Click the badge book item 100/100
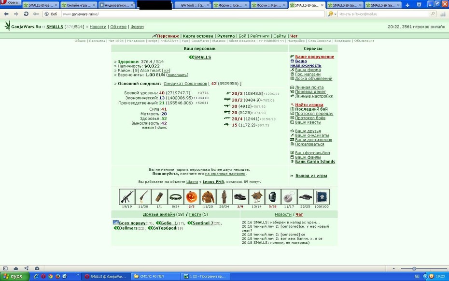Image resolution: width=449 pixels, height=281 pixels. click(322, 197)
